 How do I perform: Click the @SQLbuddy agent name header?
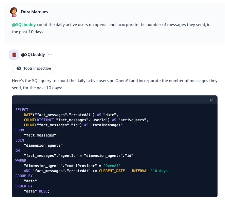pyautogui.click(x=33, y=55)
